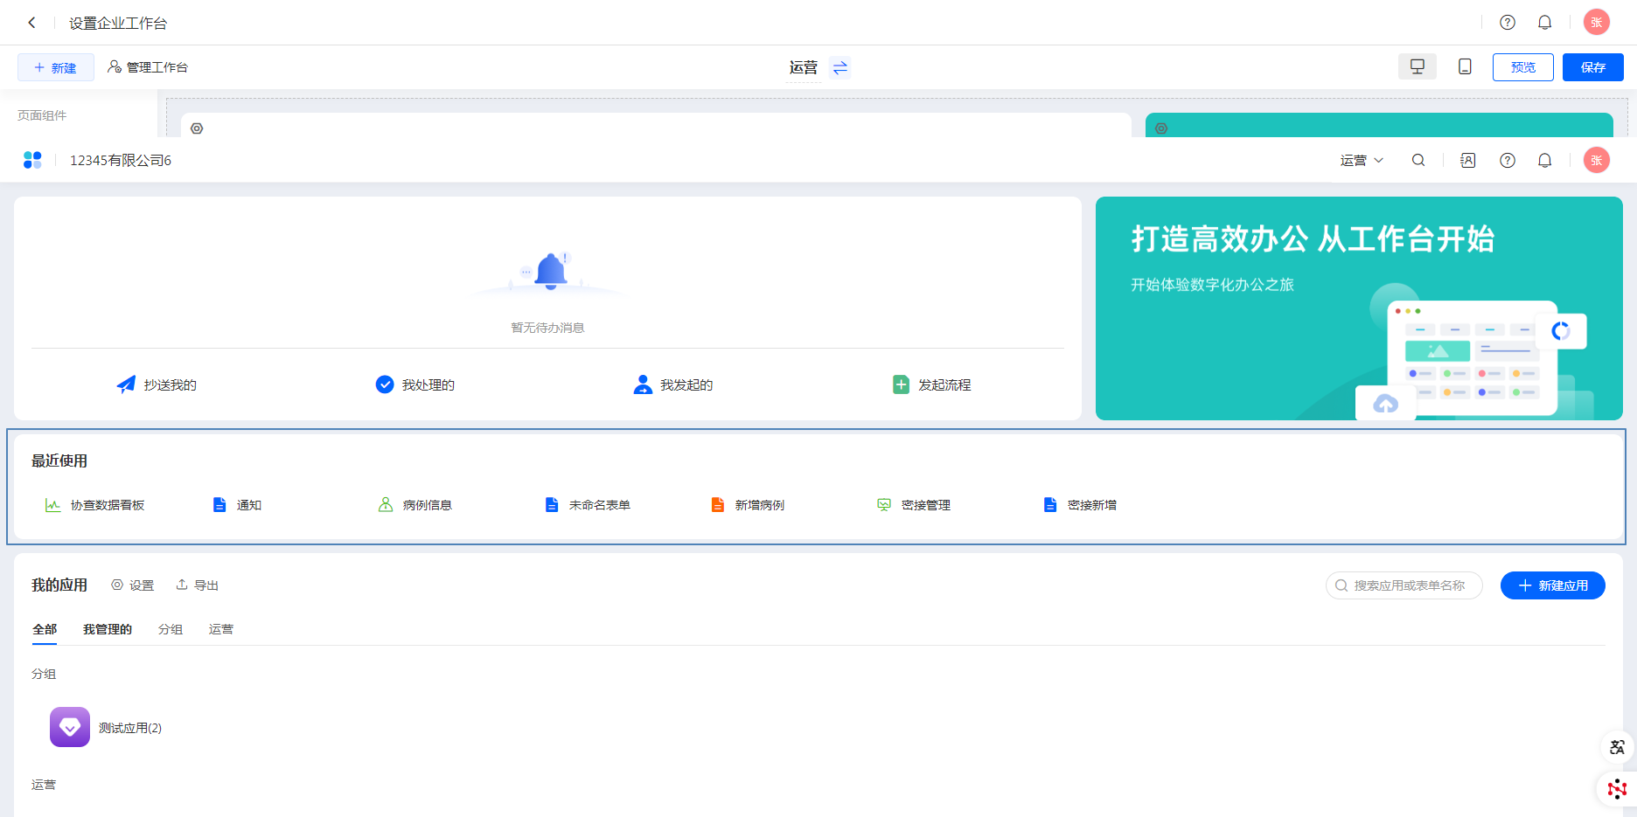
Task: Select the 分组 tab
Action: click(171, 629)
